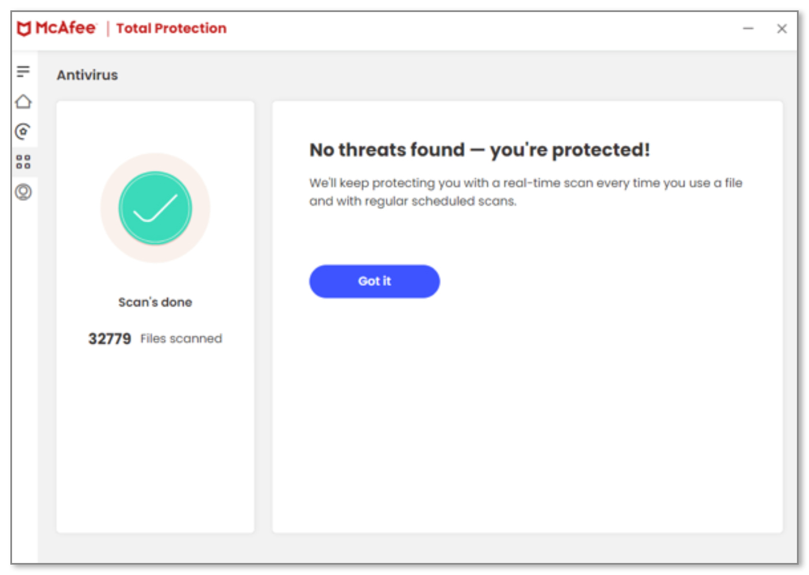Open the four-squares features grid icon
809x575 pixels.
click(23, 162)
